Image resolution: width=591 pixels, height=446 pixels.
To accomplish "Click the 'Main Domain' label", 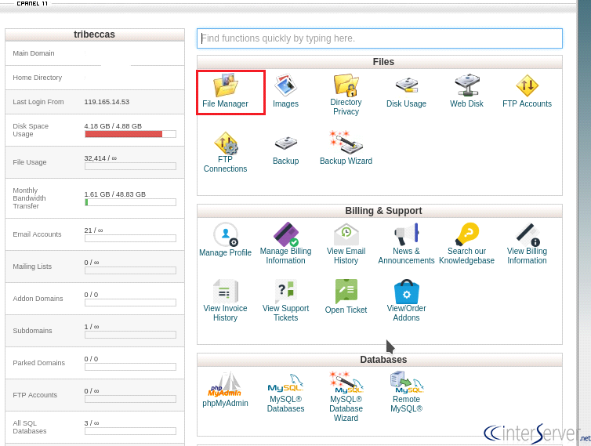I will pos(34,53).
